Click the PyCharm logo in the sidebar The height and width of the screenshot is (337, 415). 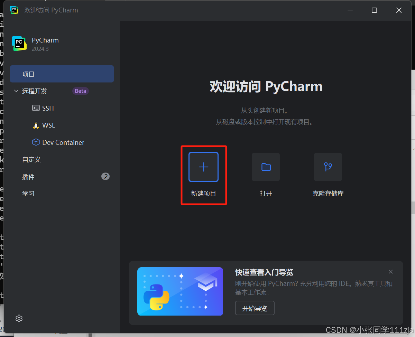(19, 44)
